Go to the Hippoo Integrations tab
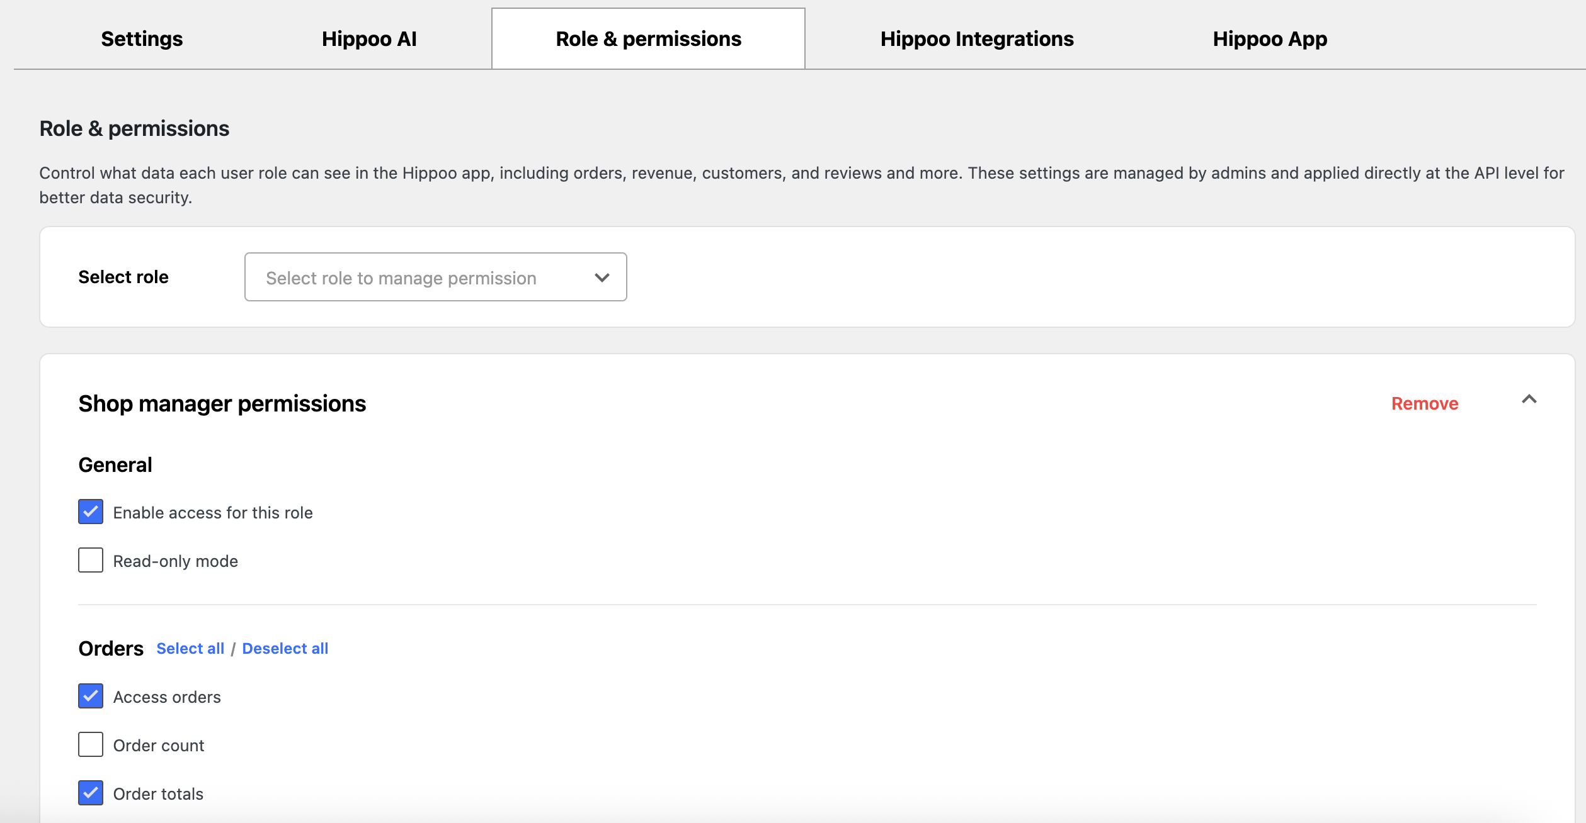The width and height of the screenshot is (1586, 823). pyautogui.click(x=976, y=39)
